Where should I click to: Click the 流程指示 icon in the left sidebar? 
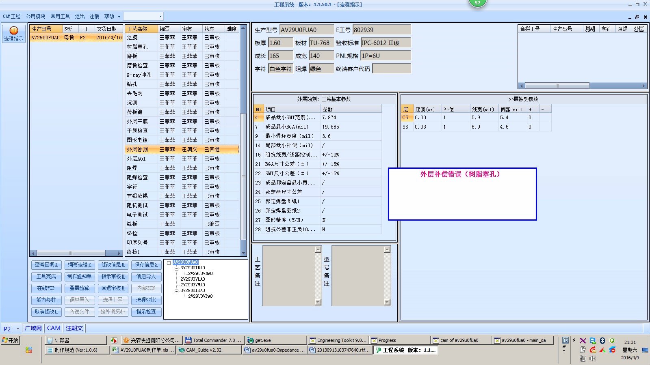[14, 34]
